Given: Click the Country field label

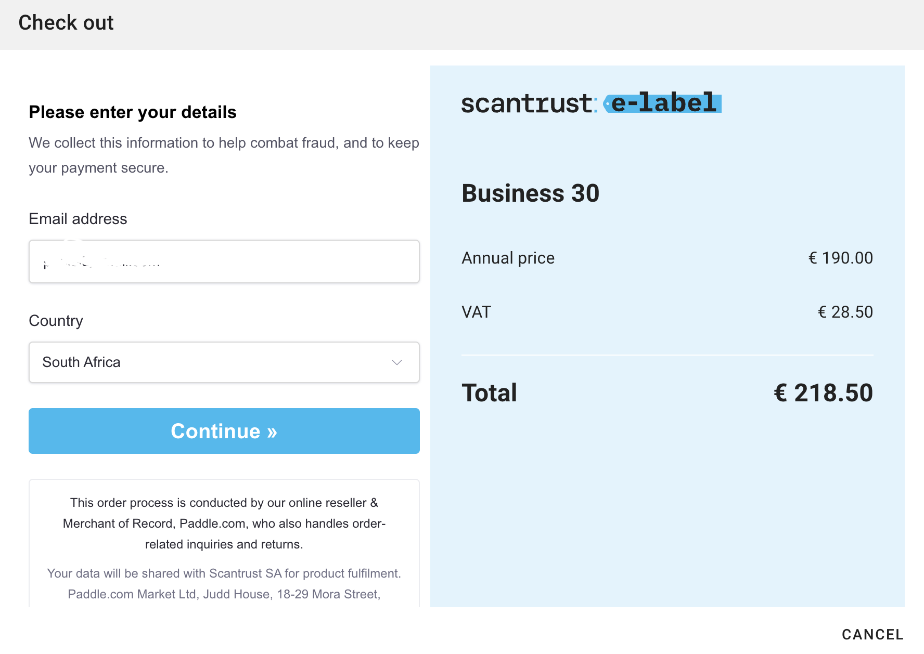Looking at the screenshot, I should 56,321.
